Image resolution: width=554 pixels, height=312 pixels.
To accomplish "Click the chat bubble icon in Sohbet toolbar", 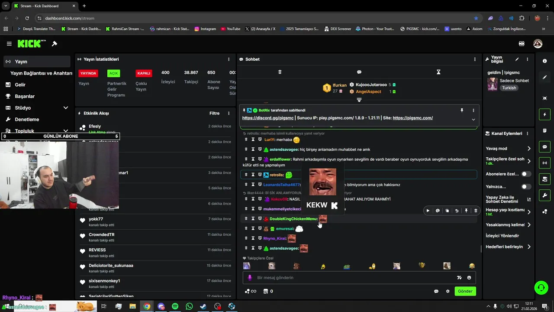I will click(x=359, y=72).
